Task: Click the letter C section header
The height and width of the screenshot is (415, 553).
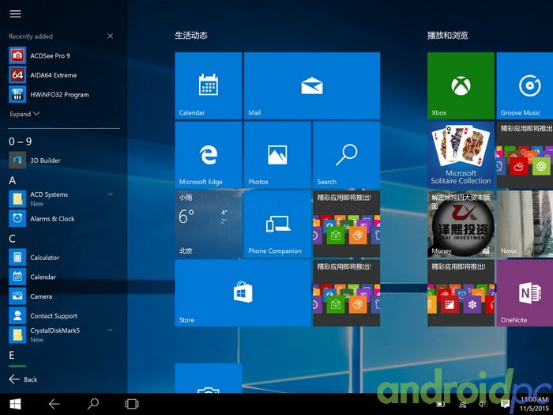Action: (x=12, y=239)
